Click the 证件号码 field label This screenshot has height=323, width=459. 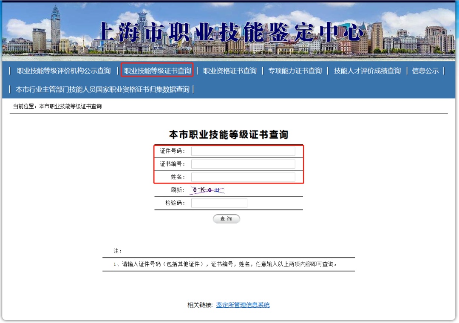tap(173, 151)
